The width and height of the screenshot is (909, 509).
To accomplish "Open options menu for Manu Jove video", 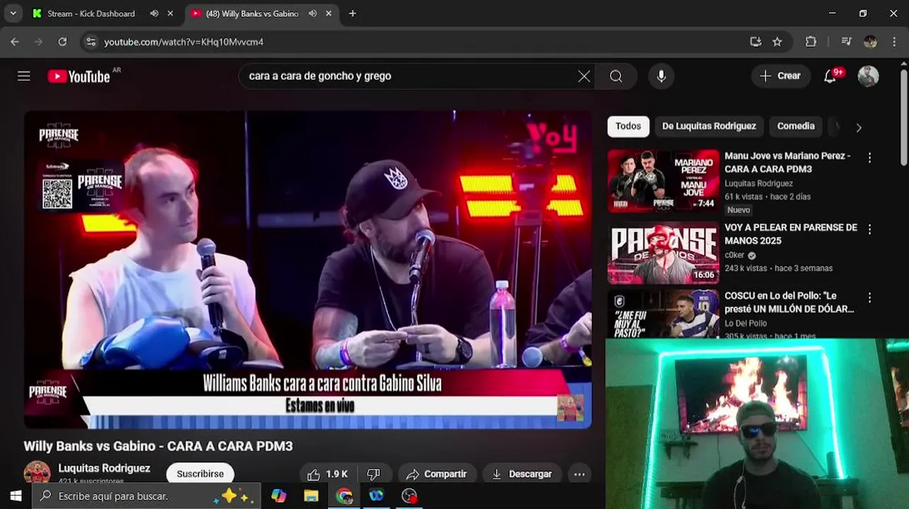I will coord(869,158).
